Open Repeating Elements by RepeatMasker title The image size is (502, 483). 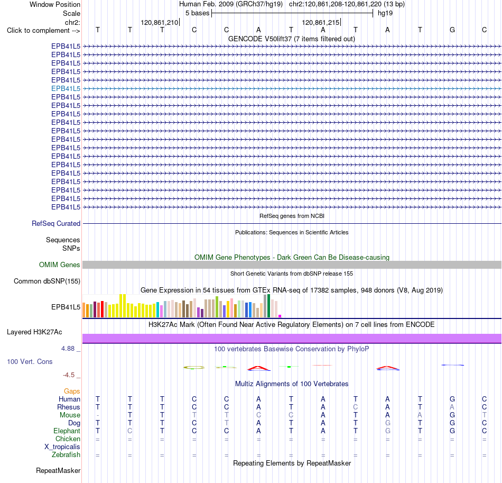coord(292,463)
